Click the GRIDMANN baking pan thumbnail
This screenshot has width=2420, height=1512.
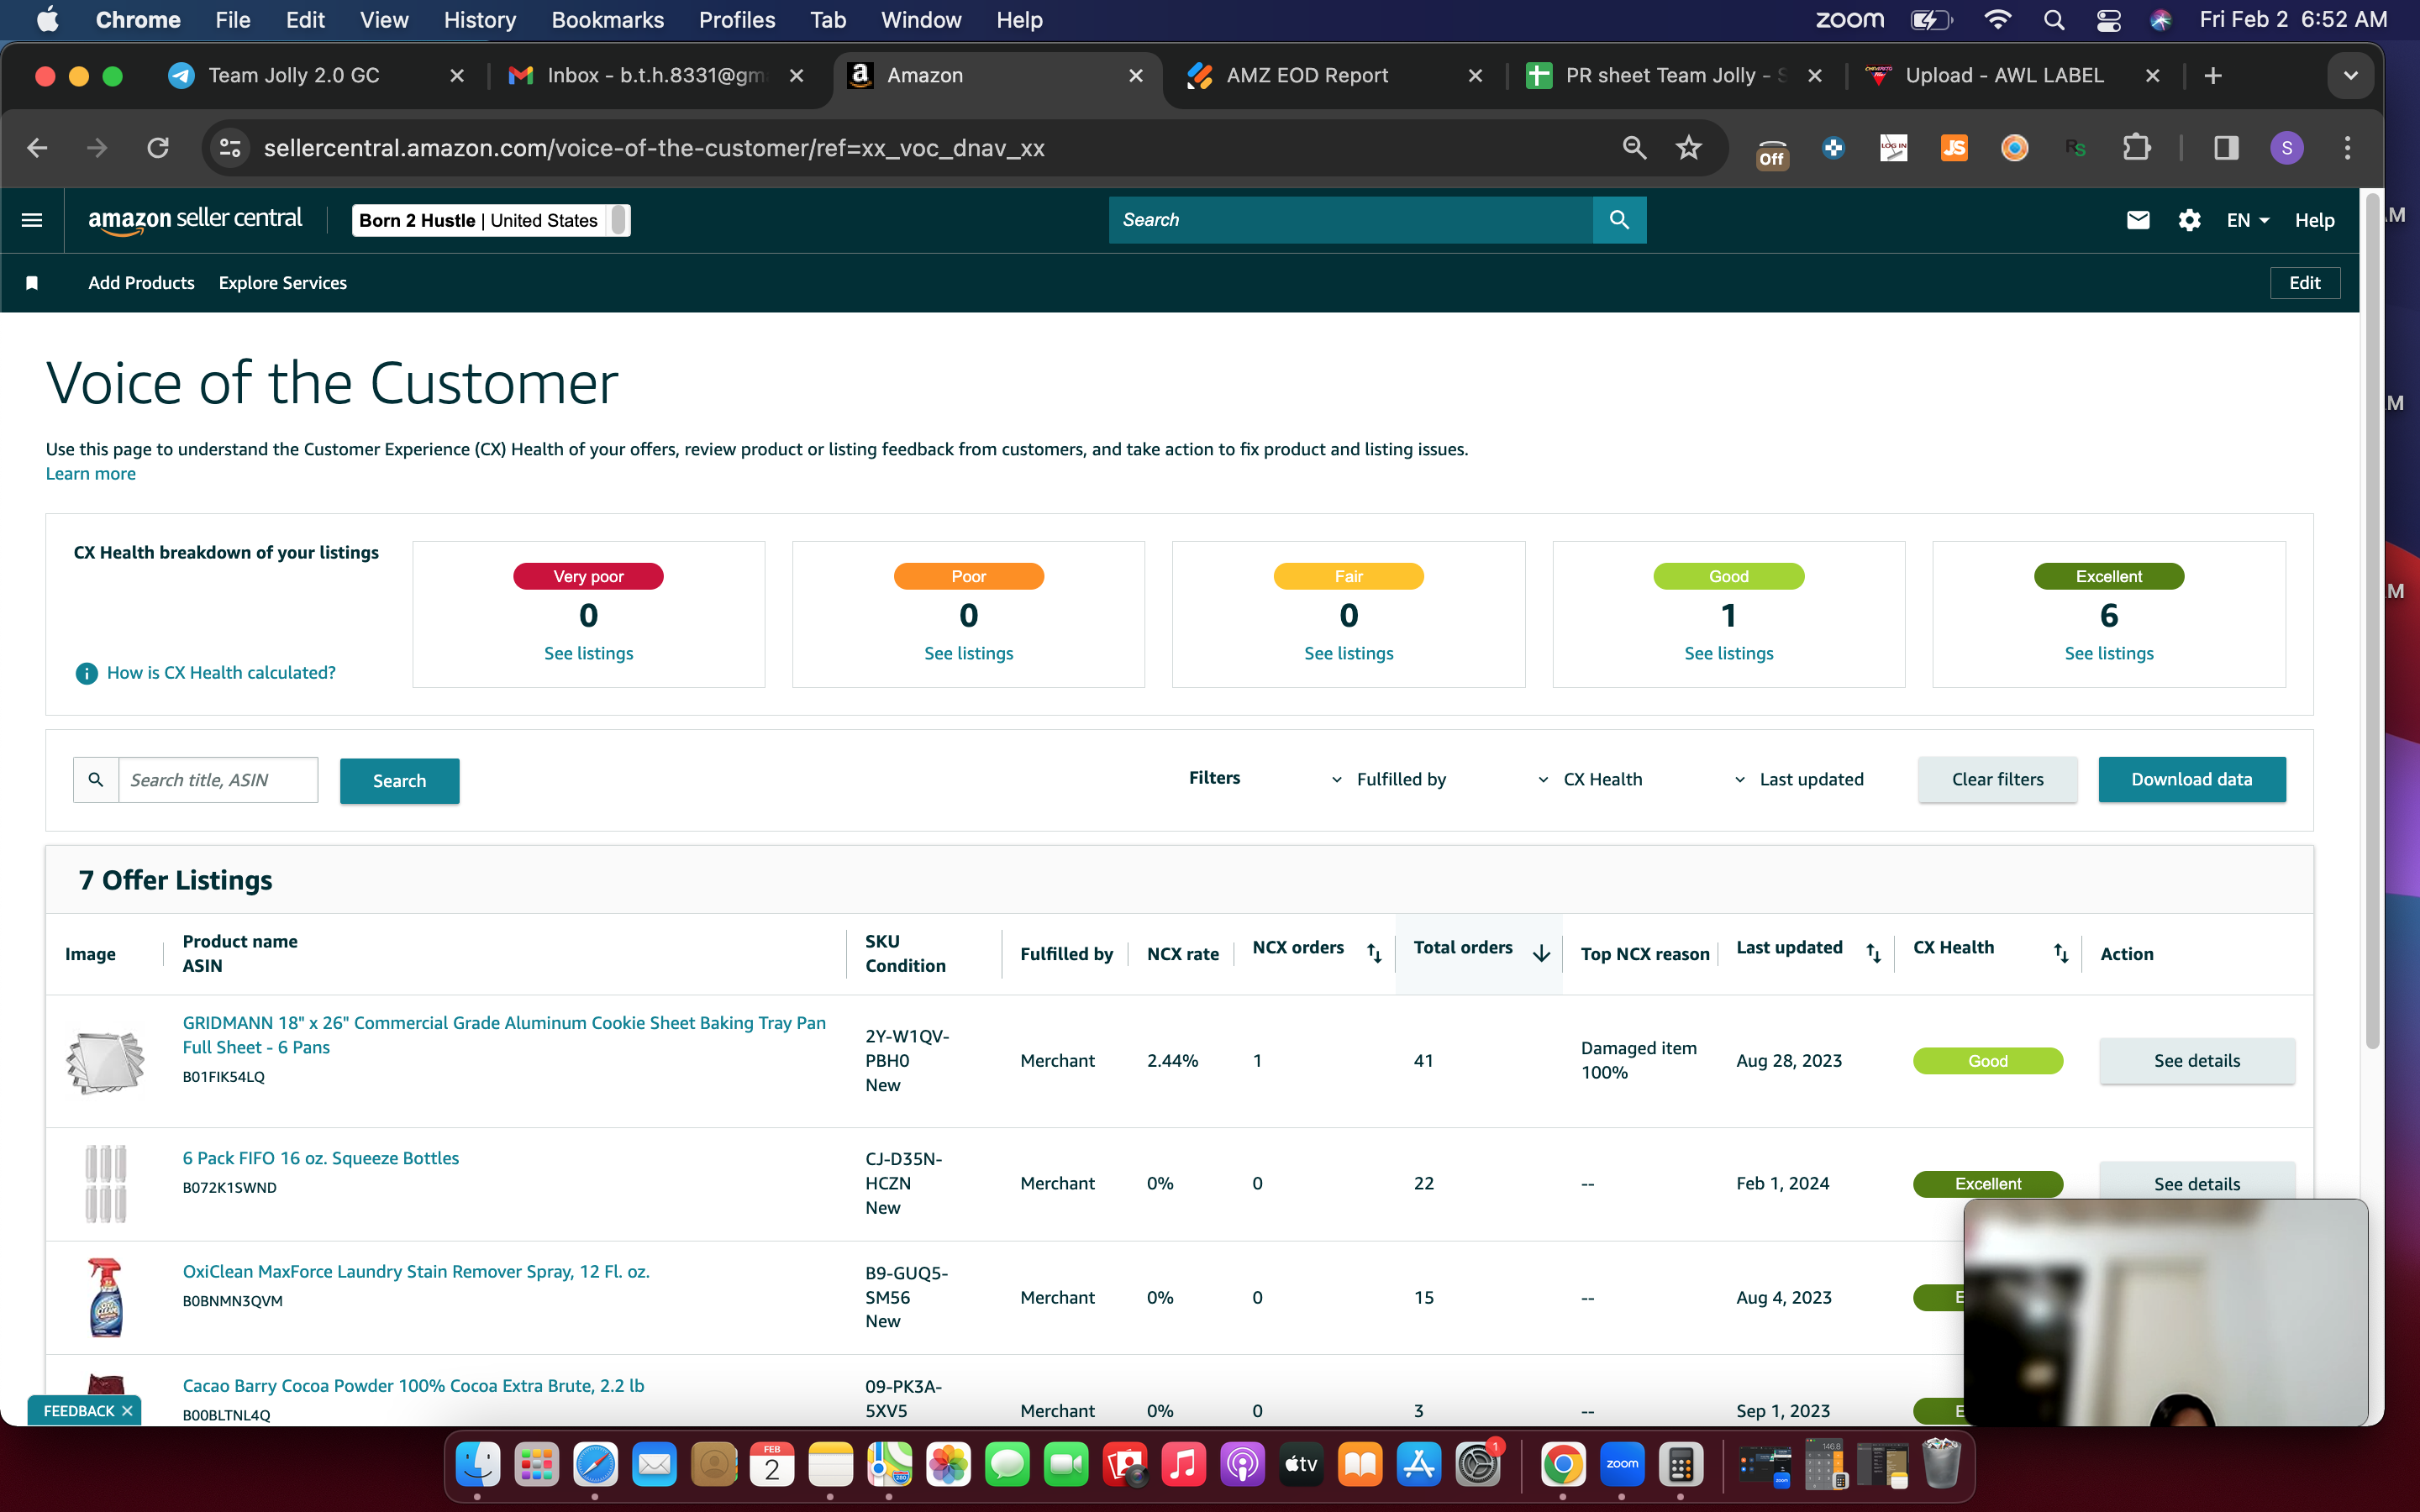coord(105,1061)
